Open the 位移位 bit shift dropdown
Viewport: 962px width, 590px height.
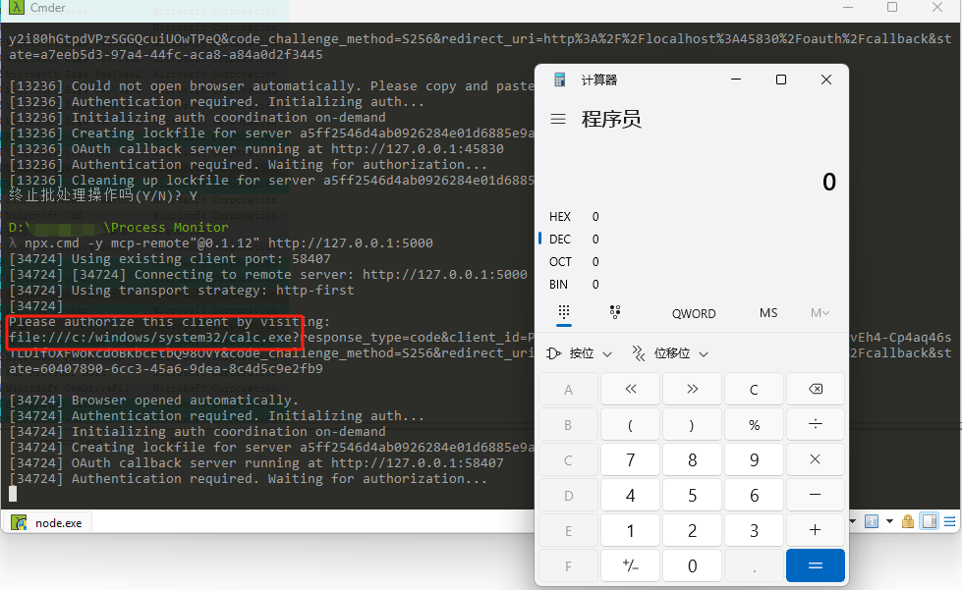(x=670, y=353)
